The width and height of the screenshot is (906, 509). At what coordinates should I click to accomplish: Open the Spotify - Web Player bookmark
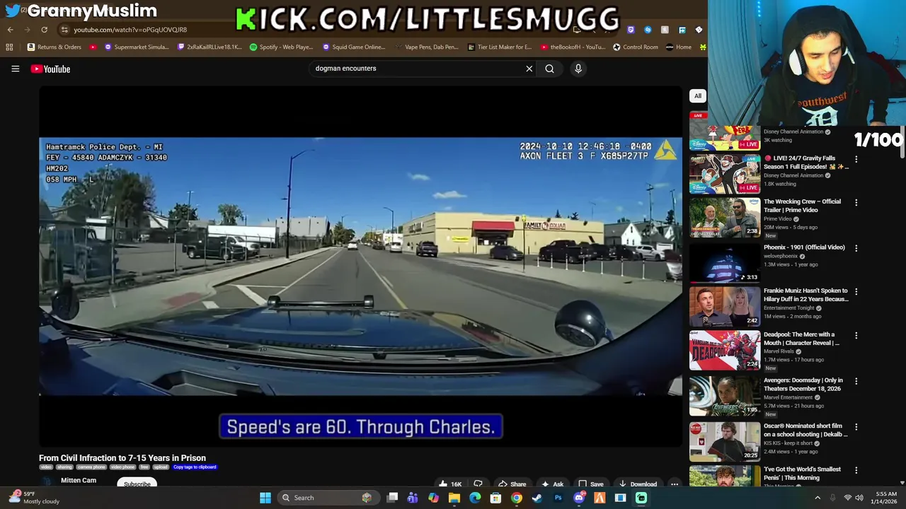pyautogui.click(x=281, y=47)
